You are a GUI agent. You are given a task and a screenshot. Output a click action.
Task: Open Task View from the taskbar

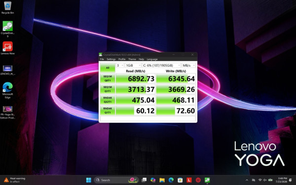144,180
